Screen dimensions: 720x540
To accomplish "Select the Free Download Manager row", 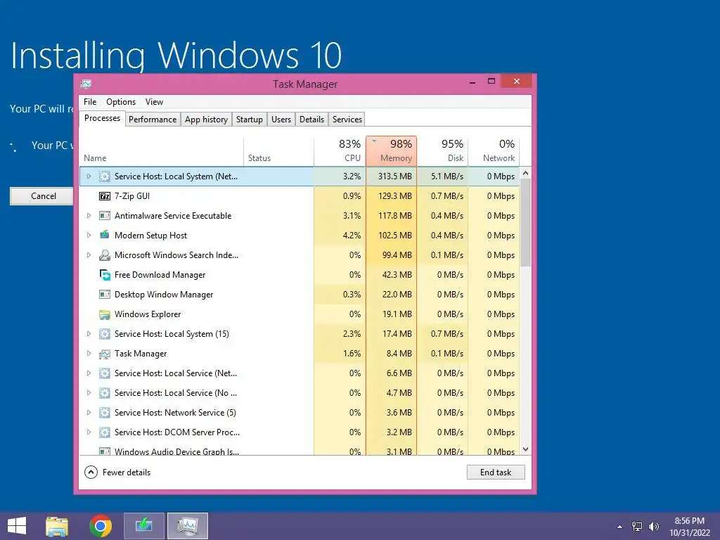I will point(300,275).
